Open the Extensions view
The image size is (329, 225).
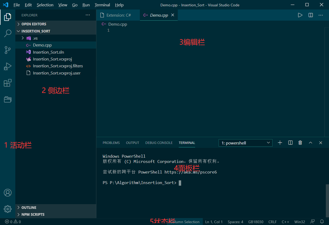point(8,83)
